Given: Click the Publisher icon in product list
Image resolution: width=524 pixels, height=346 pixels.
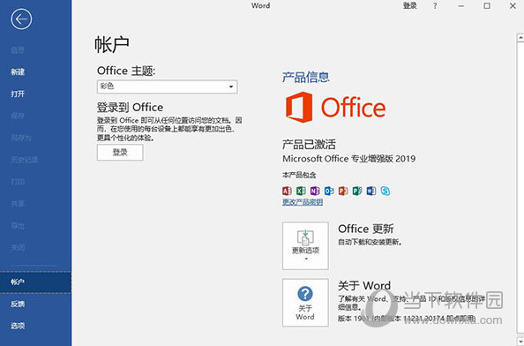Looking at the screenshot, I should pos(357,191).
